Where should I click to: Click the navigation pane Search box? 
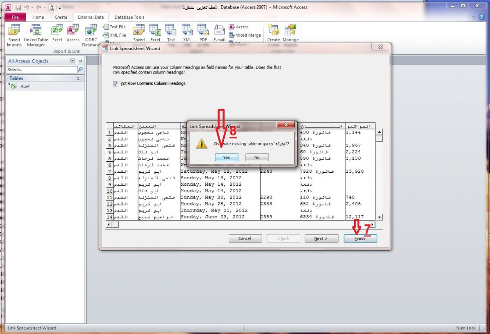[x=42, y=69]
